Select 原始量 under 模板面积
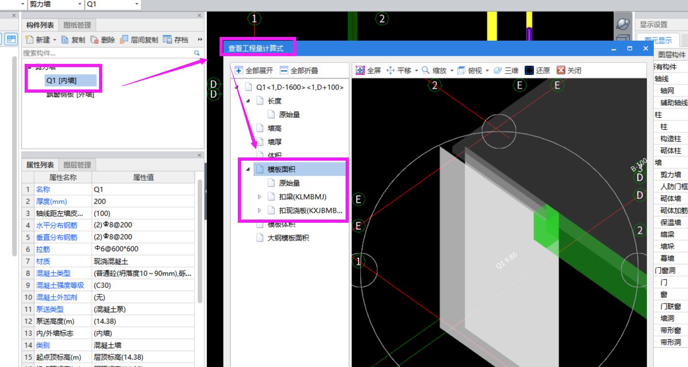This screenshot has height=367, width=688. coord(289,183)
